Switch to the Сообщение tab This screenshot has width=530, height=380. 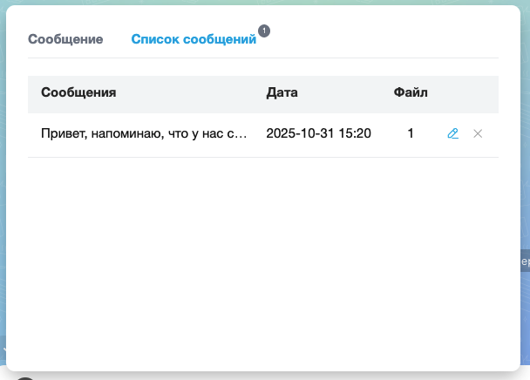[65, 39]
